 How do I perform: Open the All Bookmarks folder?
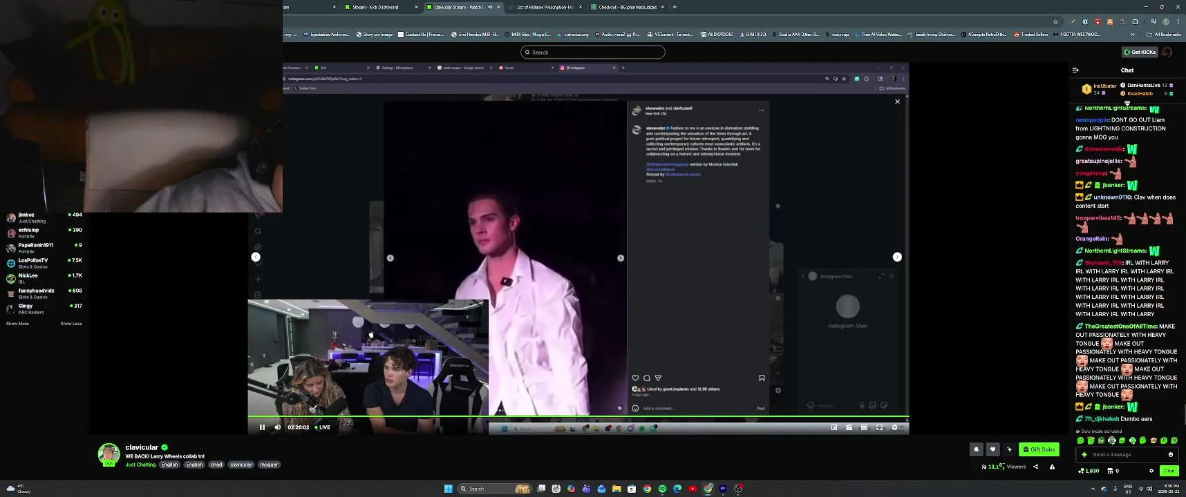tap(1164, 34)
